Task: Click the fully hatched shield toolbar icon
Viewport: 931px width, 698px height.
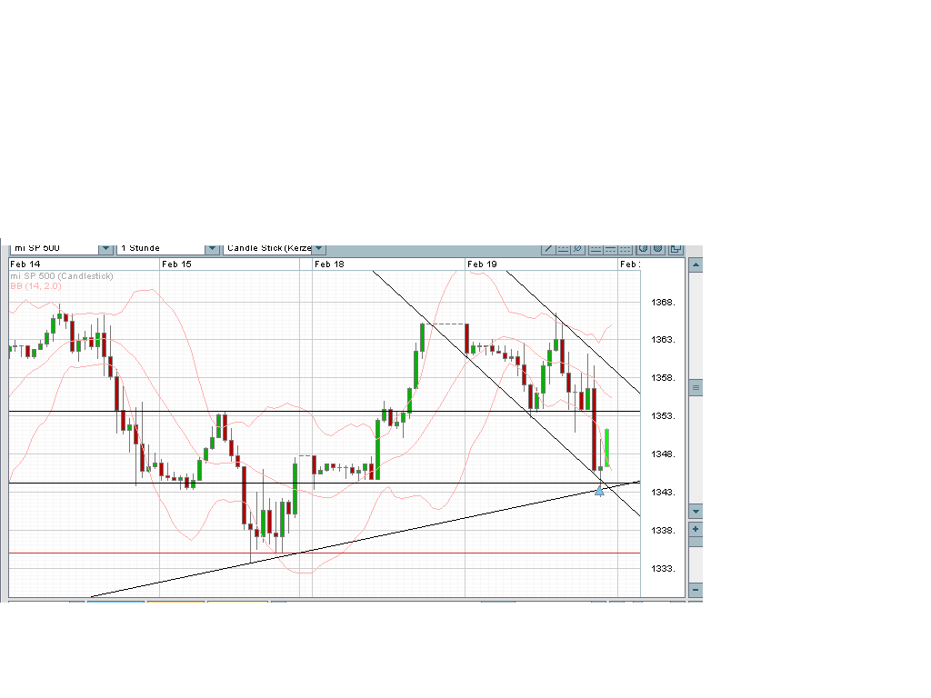Action: tap(658, 249)
